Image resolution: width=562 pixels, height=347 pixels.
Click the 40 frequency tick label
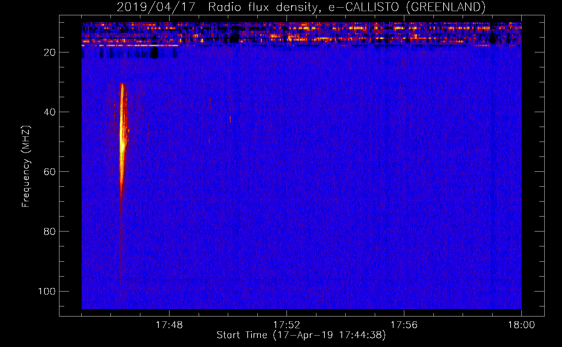point(50,112)
